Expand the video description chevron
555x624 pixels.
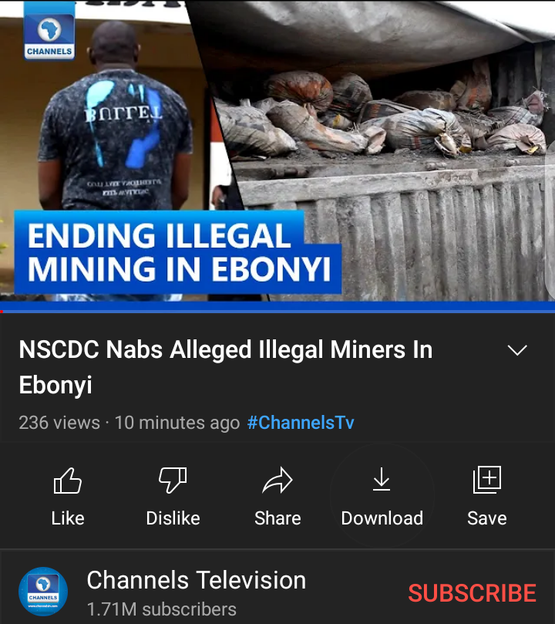[x=517, y=350]
